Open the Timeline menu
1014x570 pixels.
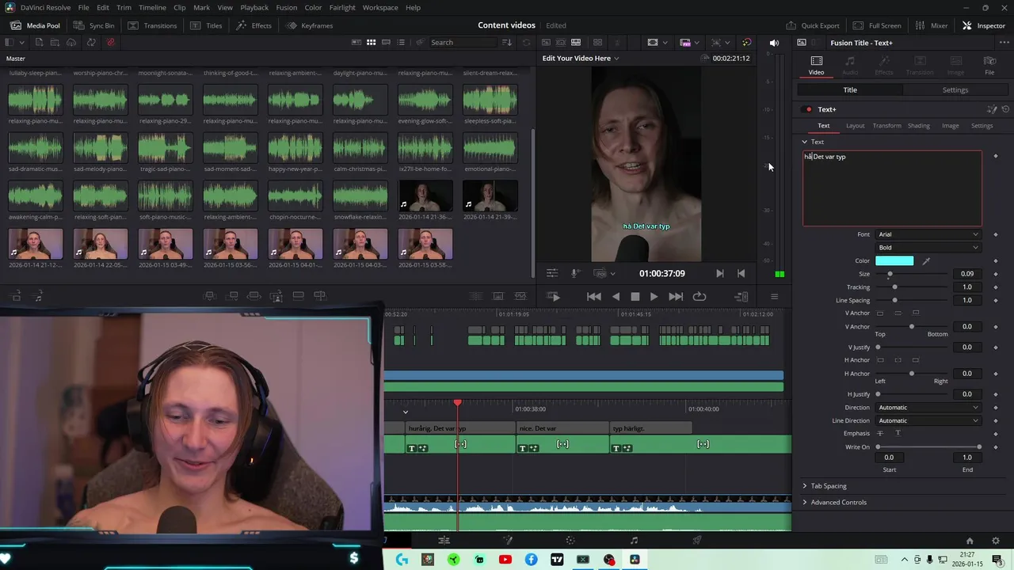click(152, 7)
